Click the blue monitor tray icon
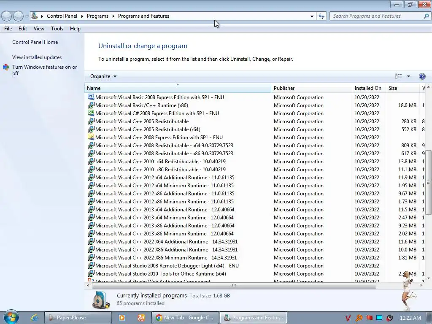The height and width of the screenshot is (324, 432). coord(379,318)
